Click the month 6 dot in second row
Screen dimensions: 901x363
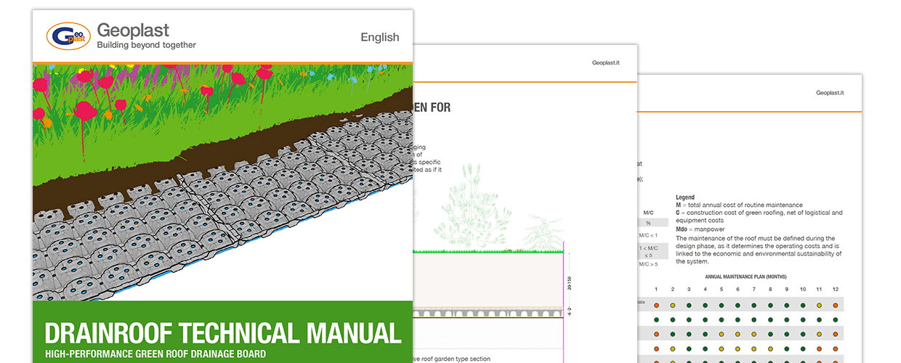pyautogui.click(x=738, y=319)
